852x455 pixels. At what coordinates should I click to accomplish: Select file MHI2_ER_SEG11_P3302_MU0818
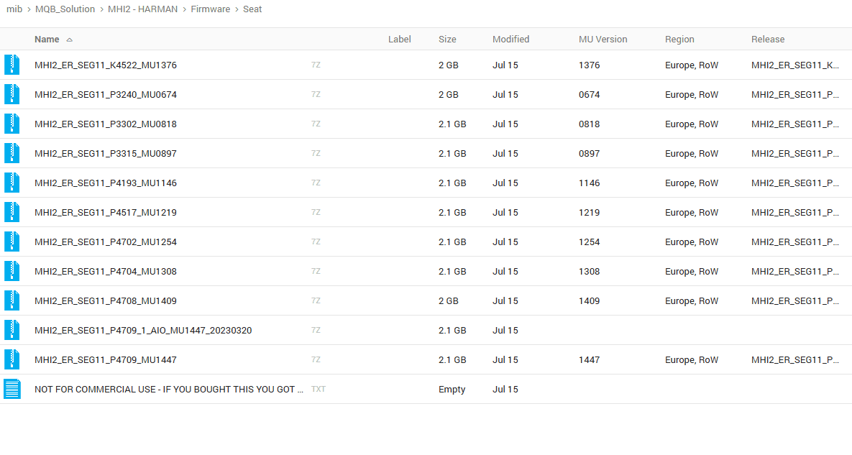(106, 124)
